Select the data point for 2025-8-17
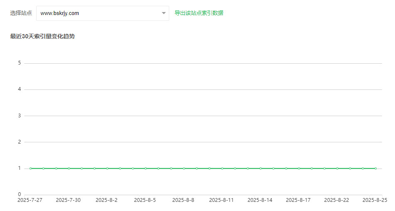The width and height of the screenshot is (395, 211). [x=299, y=169]
